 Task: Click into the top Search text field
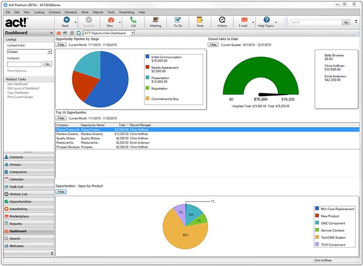[x=315, y=22]
